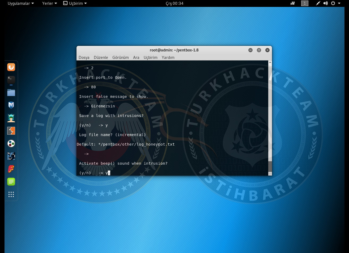
Task: Open the Uygulamalar applications menu
Action: 21,3
